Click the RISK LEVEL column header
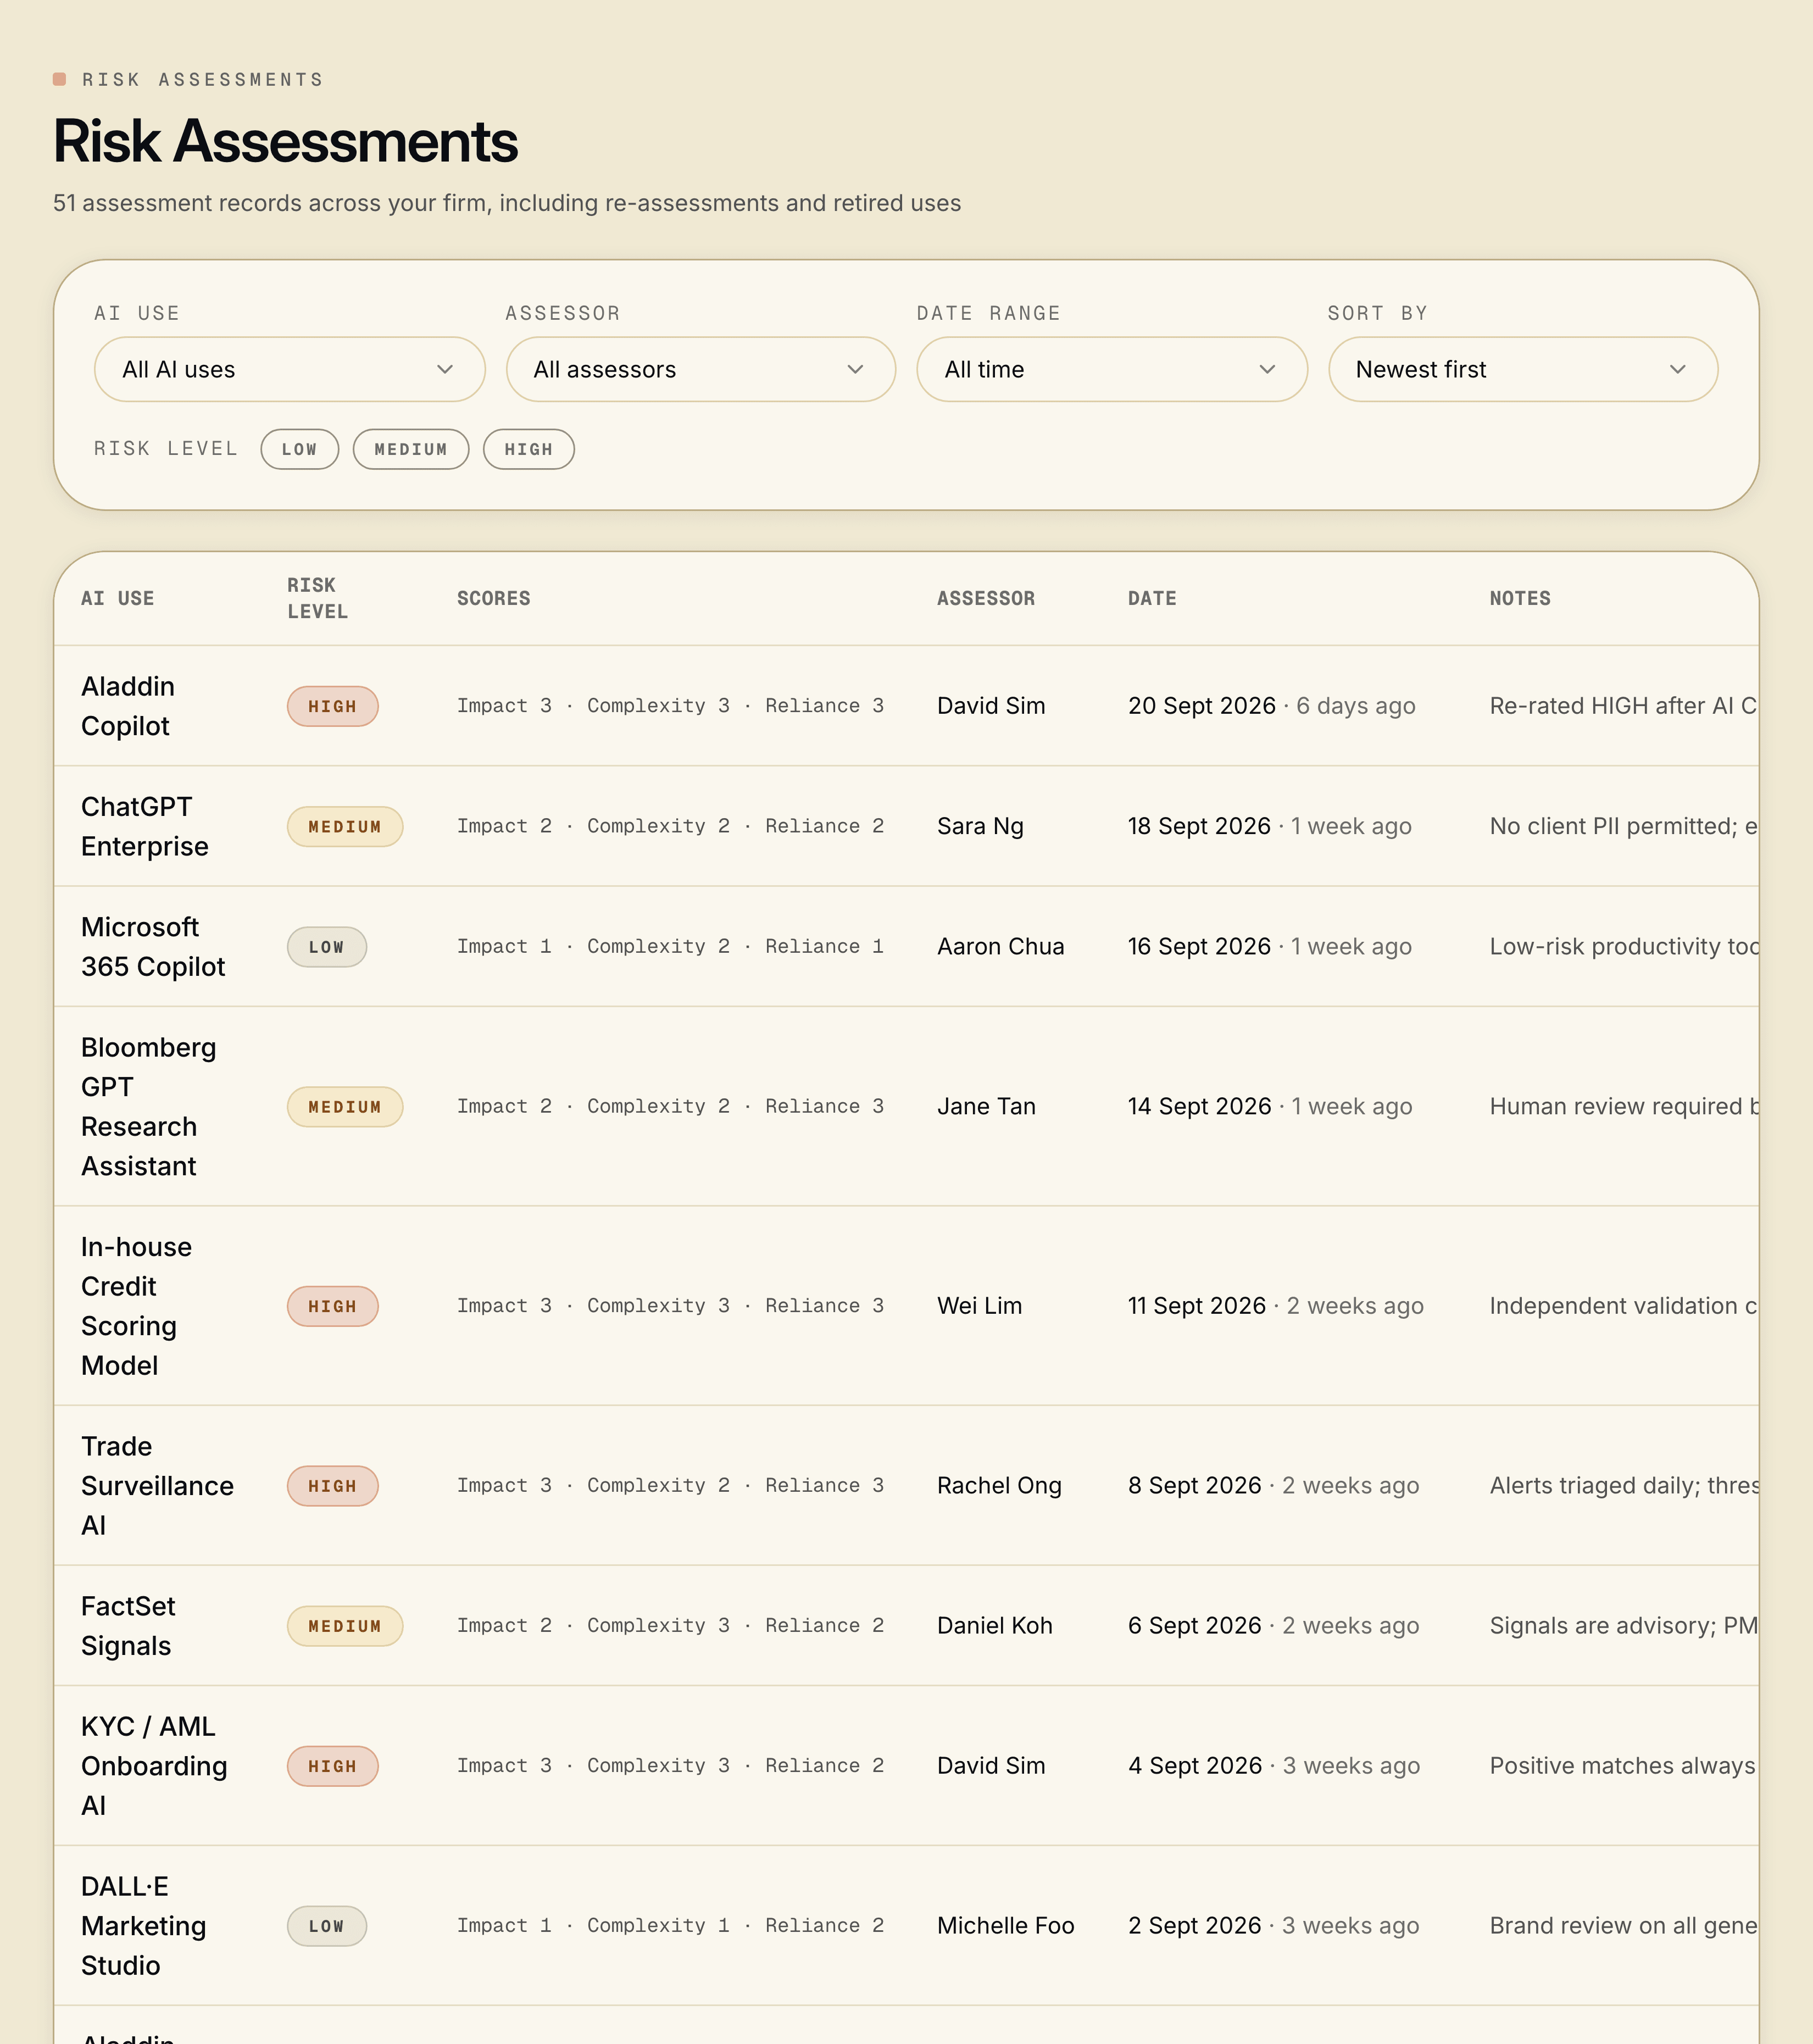 tap(317, 598)
